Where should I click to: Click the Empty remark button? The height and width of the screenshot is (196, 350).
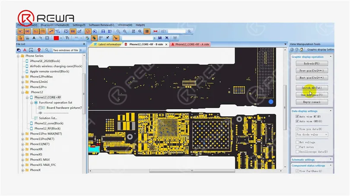[x=312, y=102]
